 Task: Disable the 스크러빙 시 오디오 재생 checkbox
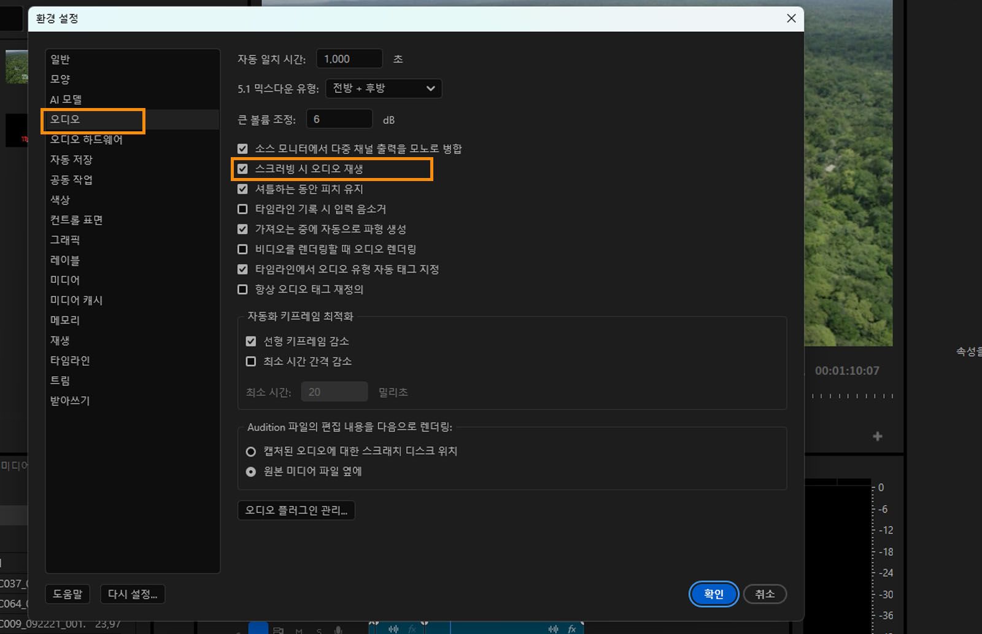pyautogui.click(x=242, y=168)
